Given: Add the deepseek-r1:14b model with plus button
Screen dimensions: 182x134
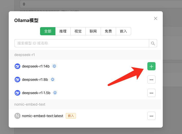Looking at the screenshot, I should coord(151,66).
